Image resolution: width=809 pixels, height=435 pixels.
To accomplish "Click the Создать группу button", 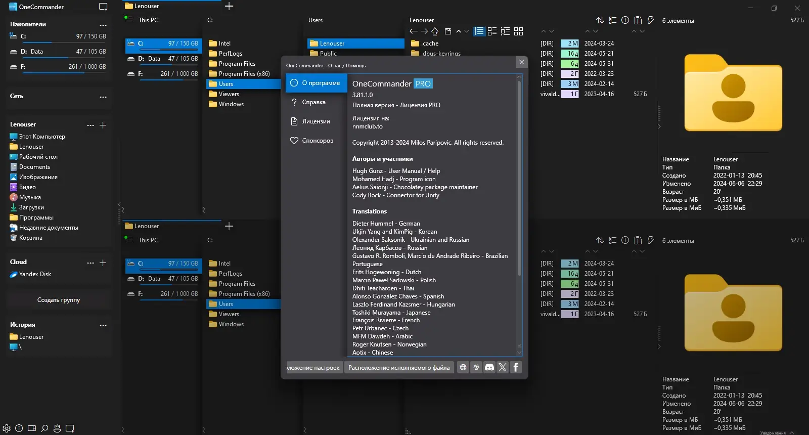I will coord(59,300).
